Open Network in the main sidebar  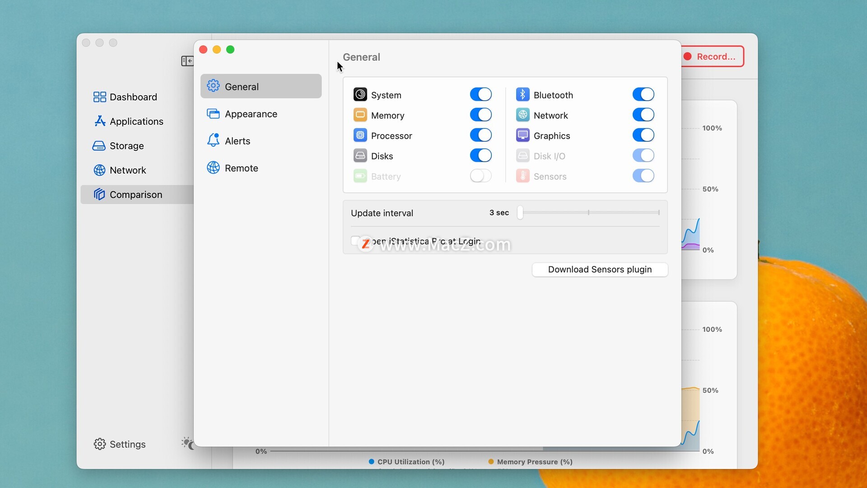[137, 170]
